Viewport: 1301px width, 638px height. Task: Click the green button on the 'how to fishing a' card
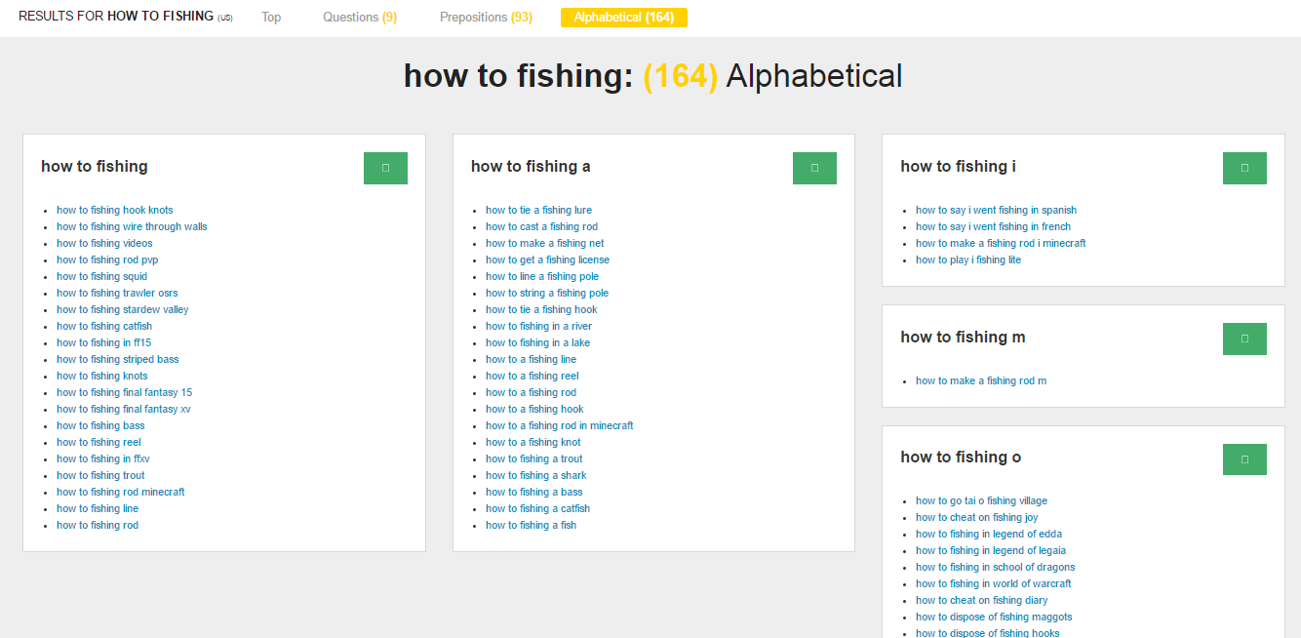(814, 168)
